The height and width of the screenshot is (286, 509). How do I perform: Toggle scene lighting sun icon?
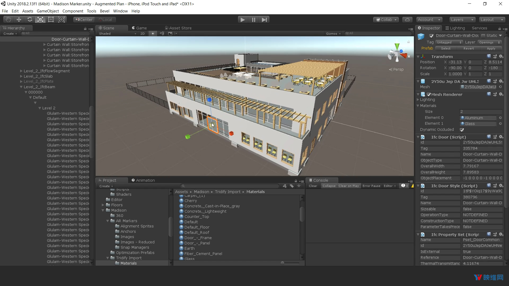pos(153,34)
